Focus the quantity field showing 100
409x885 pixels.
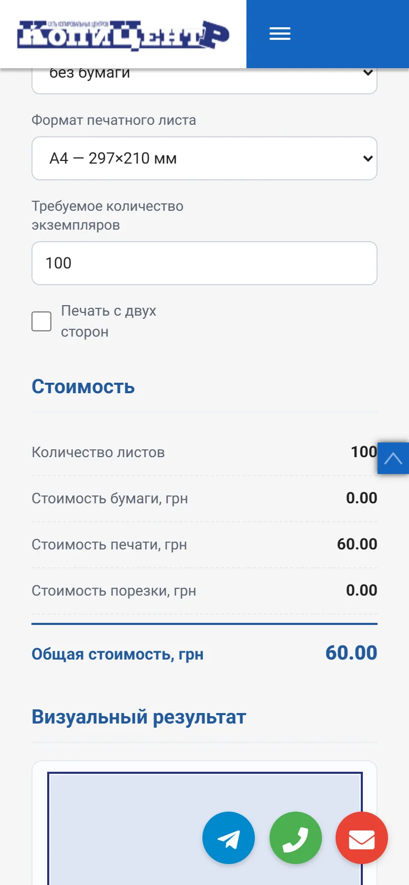(204, 263)
